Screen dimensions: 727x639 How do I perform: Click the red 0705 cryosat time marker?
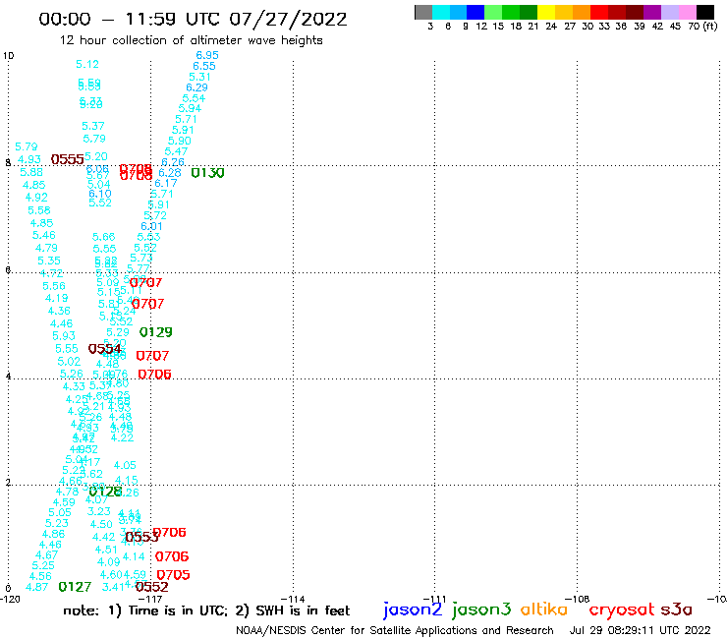point(174,575)
